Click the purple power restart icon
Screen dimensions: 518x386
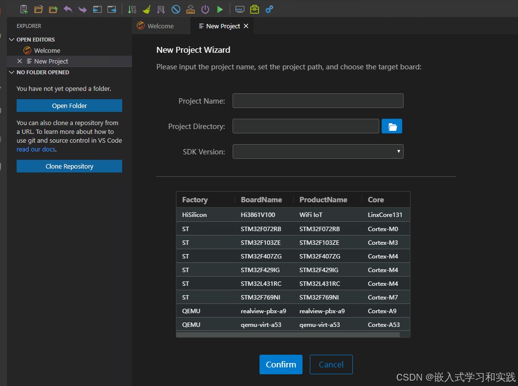point(205,9)
